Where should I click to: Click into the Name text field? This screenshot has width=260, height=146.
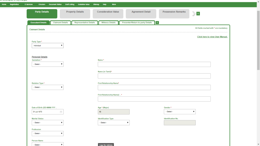click(x=154, y=64)
